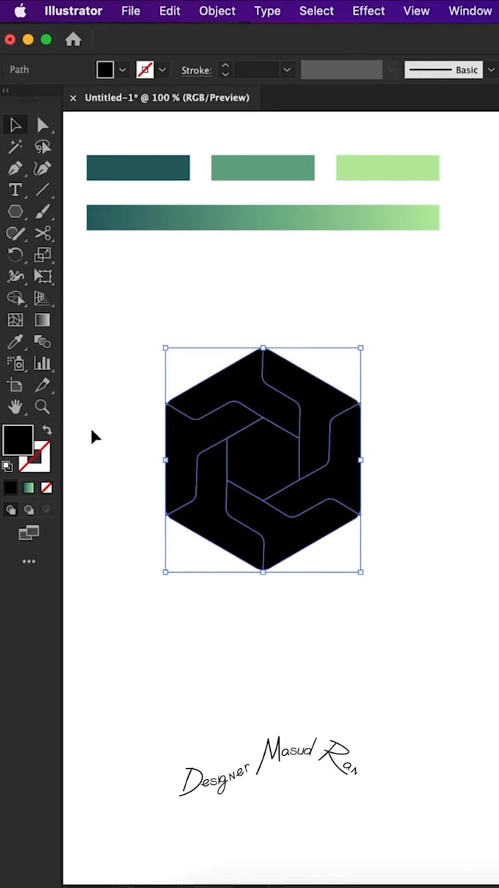Activate the Scale tool
Viewport: 499px width, 888px height.
43,255
